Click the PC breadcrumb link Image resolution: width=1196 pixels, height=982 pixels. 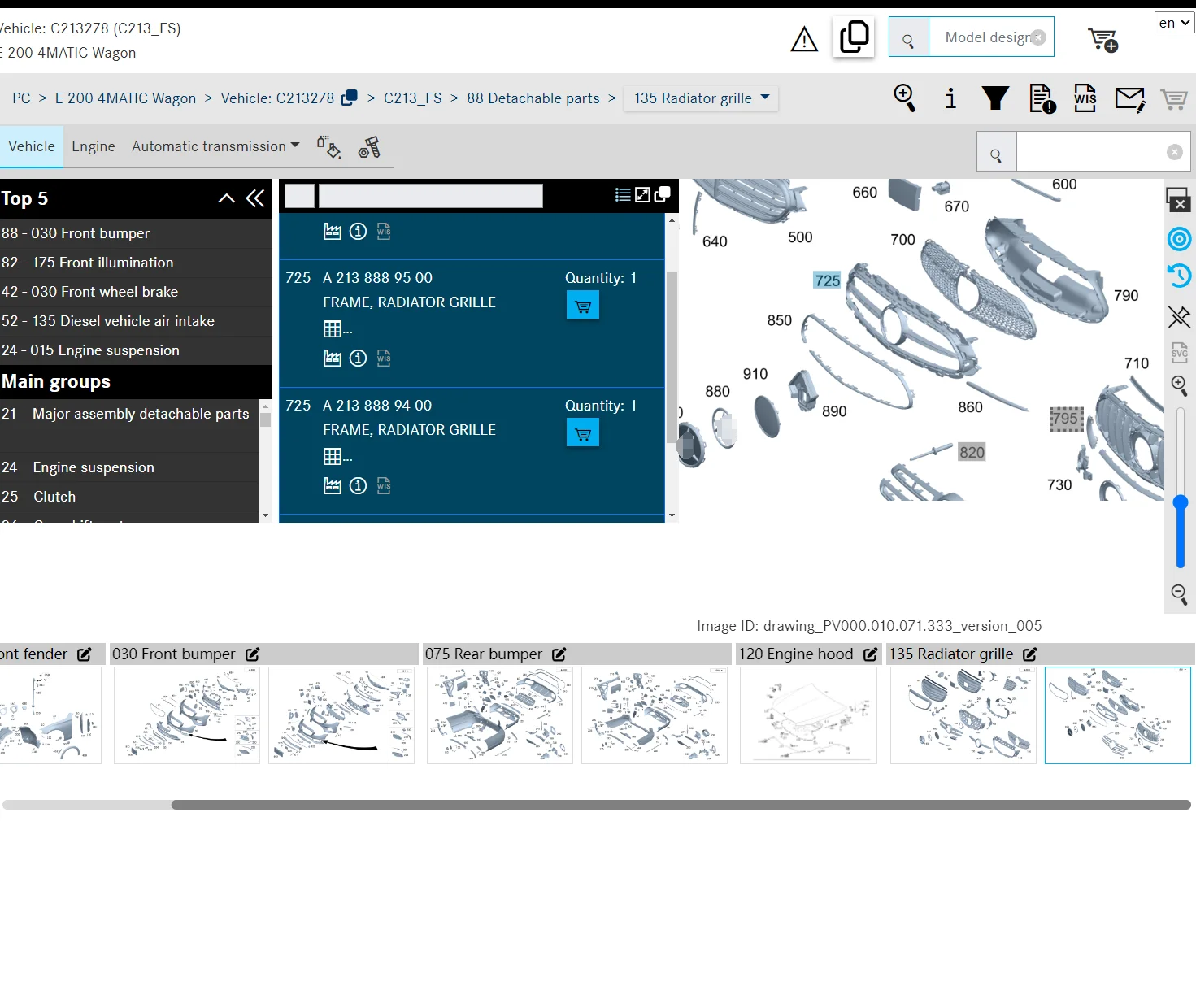[x=21, y=98]
